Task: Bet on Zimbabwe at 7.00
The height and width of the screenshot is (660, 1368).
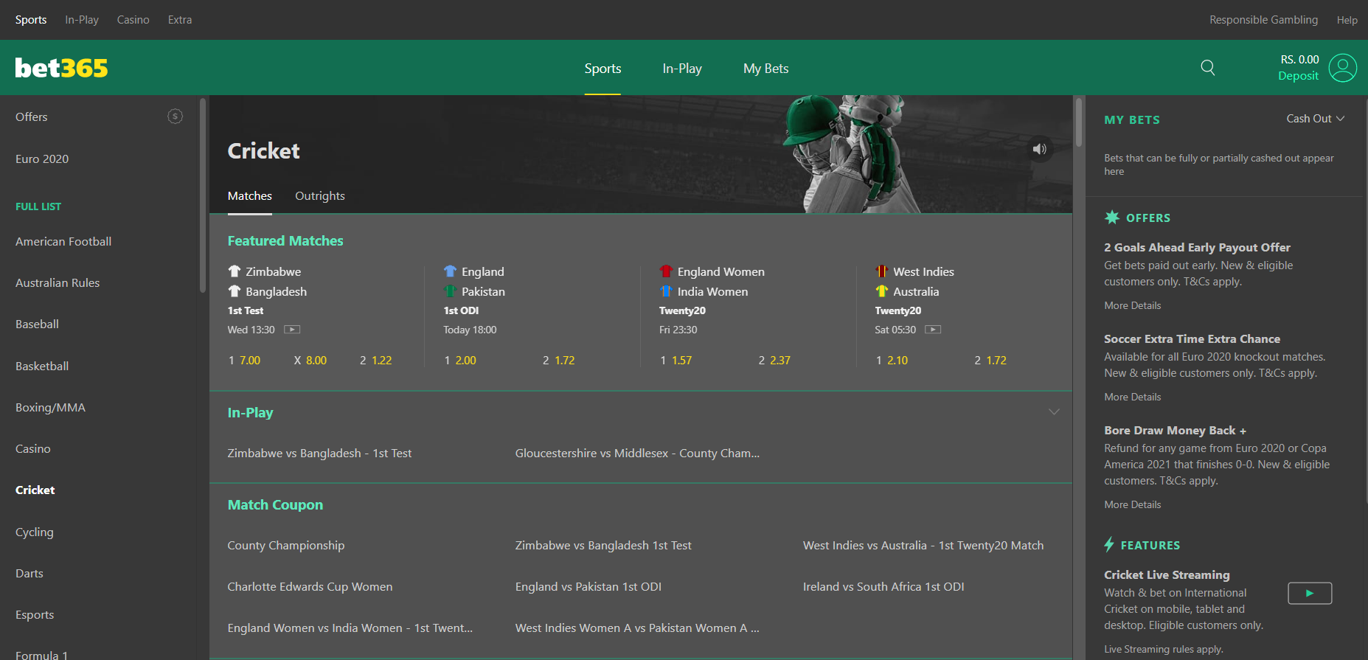Action: (x=244, y=361)
